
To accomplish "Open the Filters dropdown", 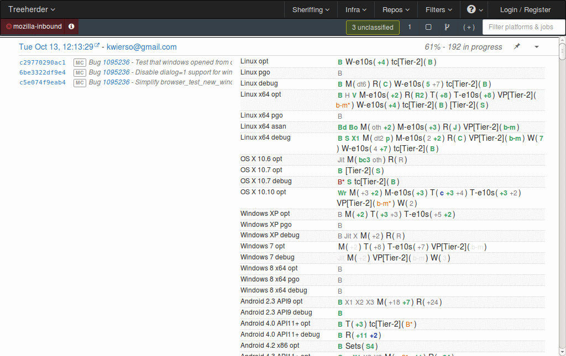I will (x=438, y=10).
